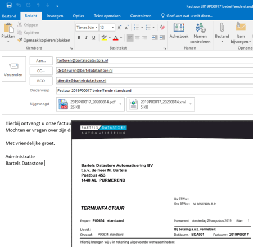Click the Undo arrow icon

coord(19,5)
